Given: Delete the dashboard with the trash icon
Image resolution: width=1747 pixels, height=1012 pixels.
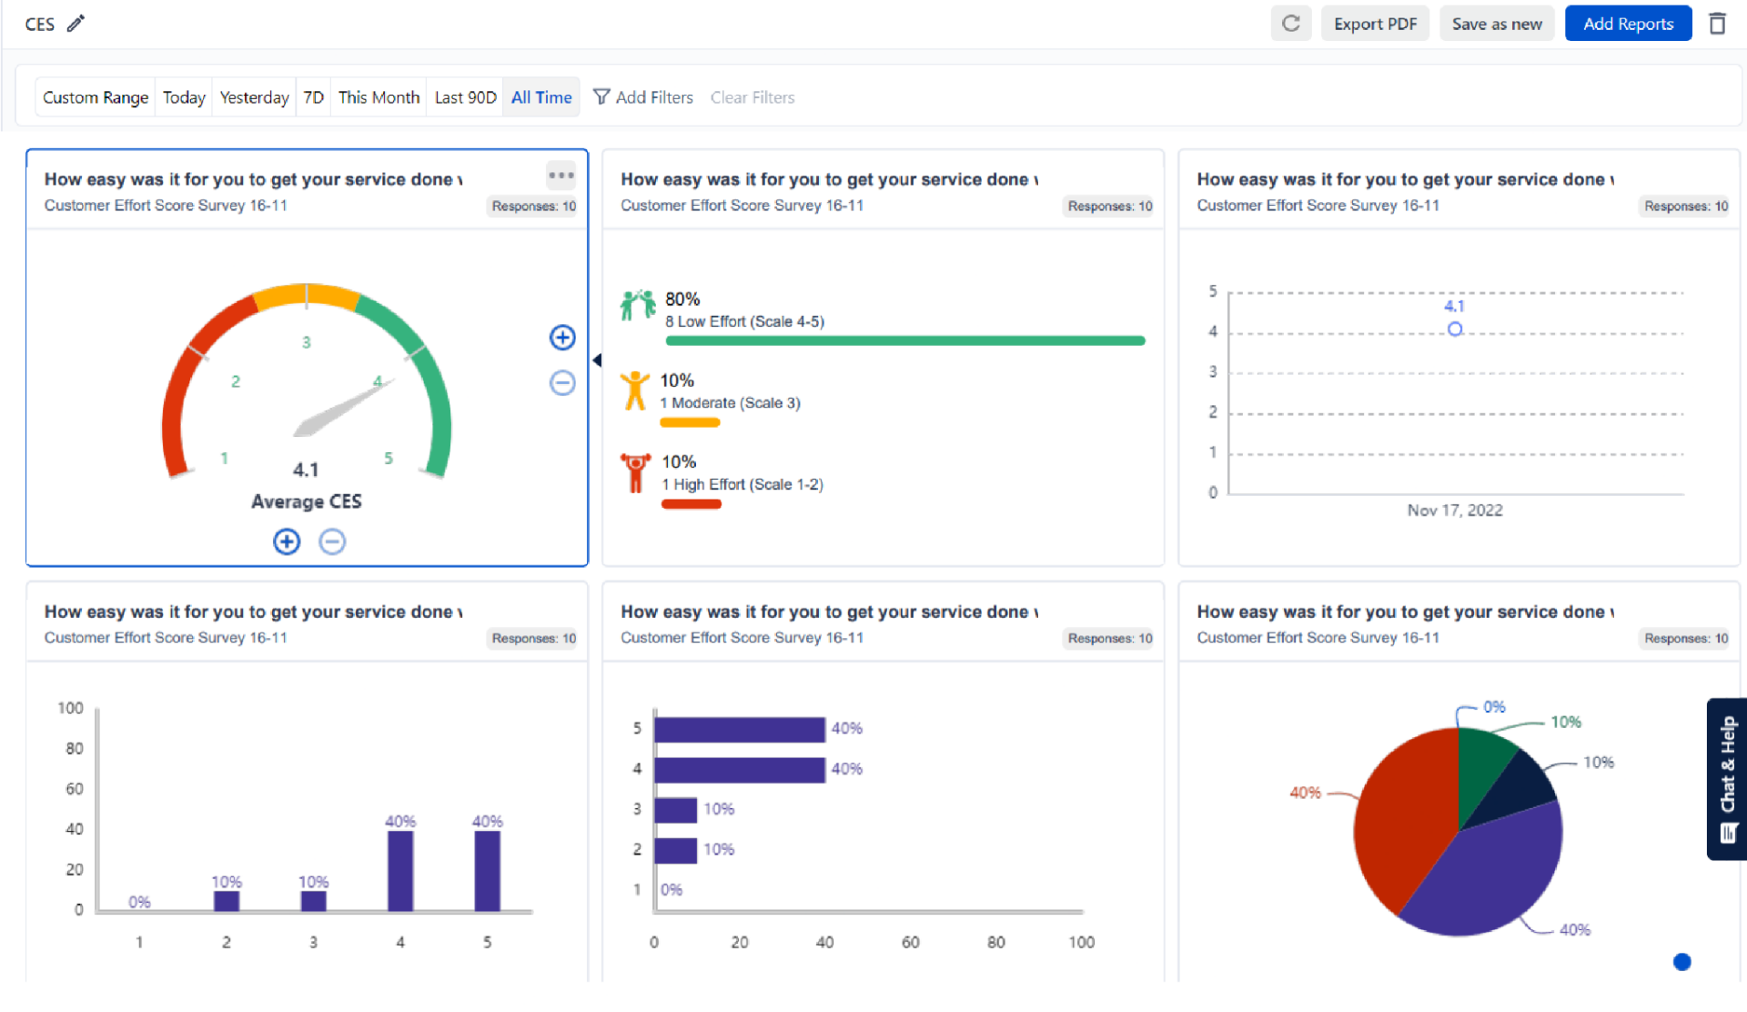Looking at the screenshot, I should click(1718, 23).
